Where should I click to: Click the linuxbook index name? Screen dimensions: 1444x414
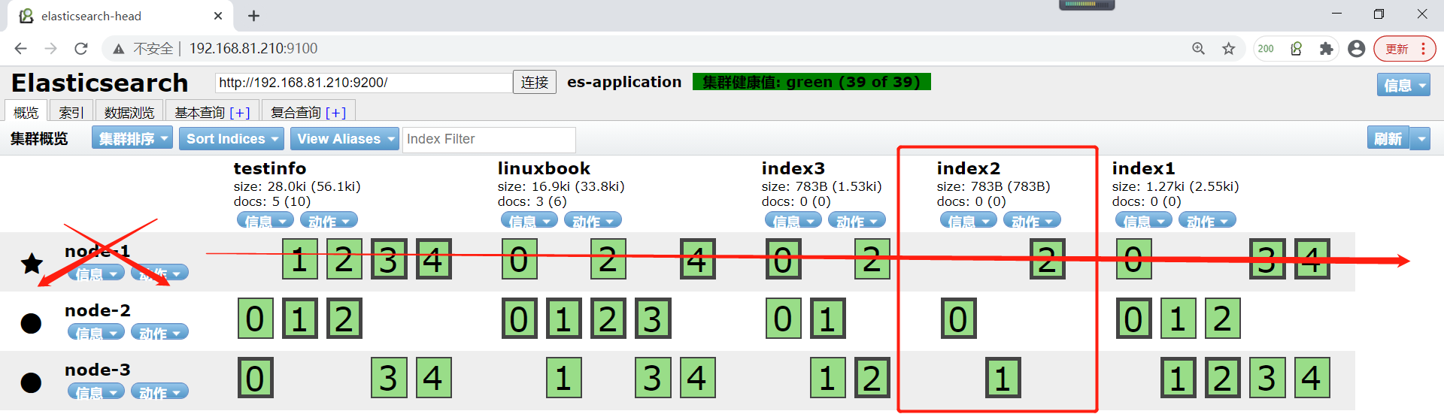[x=544, y=168]
